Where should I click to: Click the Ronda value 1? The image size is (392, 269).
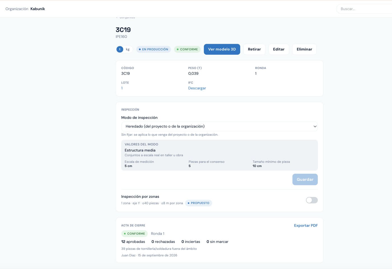coord(256,74)
